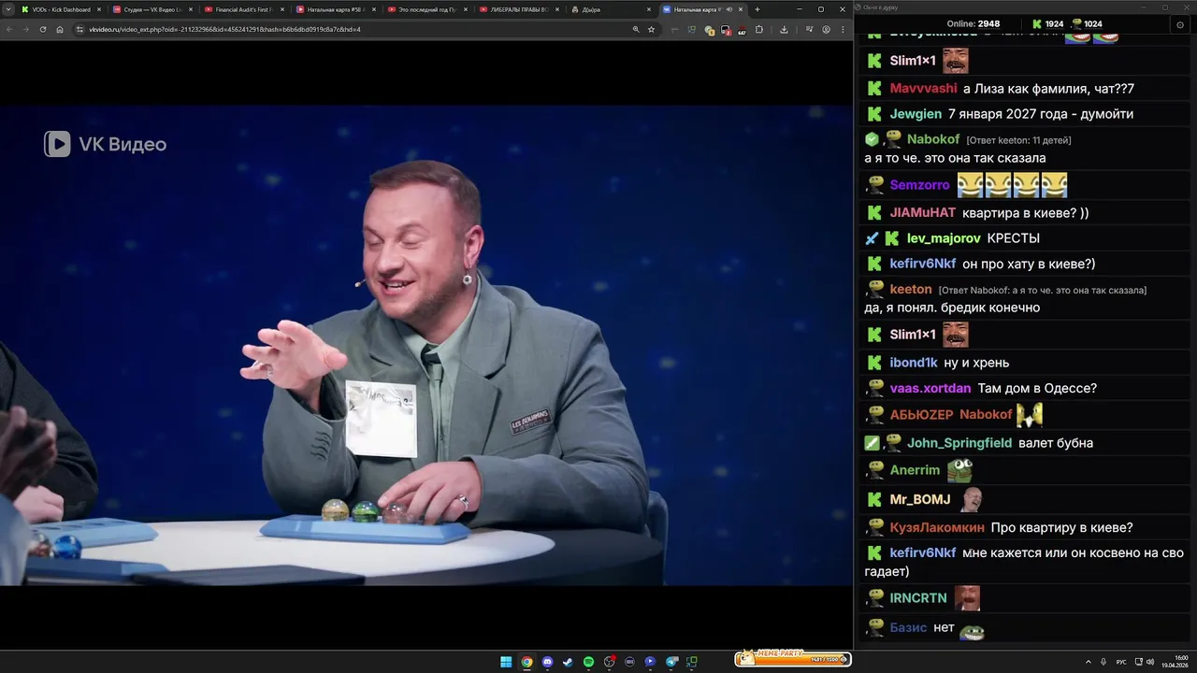
Task: Click username IRNCRTN in chat
Action: (918, 597)
